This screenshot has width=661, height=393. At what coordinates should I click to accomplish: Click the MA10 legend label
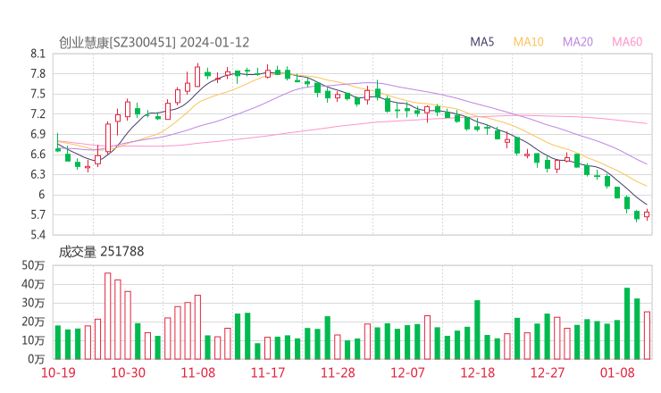pos(528,42)
